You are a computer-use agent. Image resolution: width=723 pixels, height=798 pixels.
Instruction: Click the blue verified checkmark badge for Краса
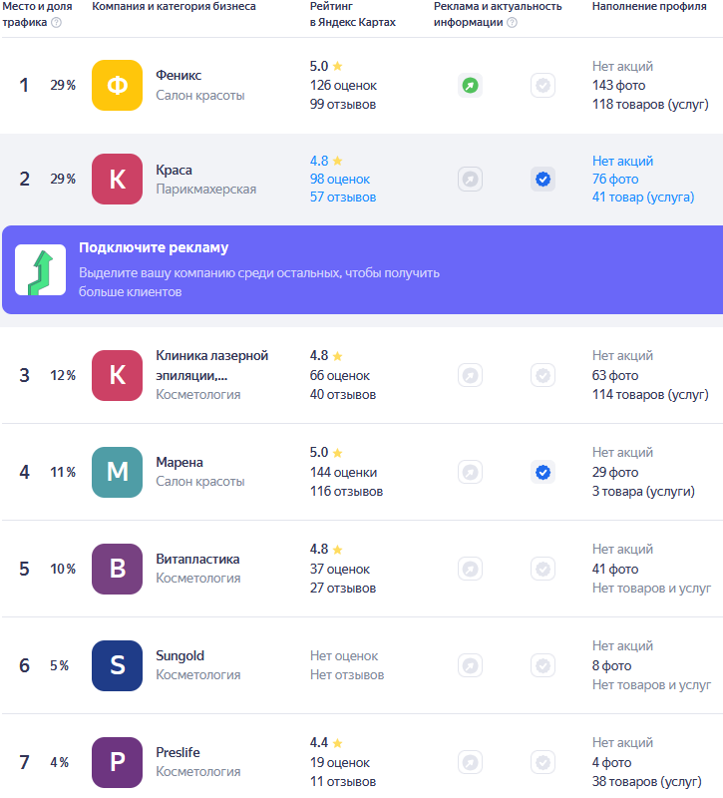[542, 180]
